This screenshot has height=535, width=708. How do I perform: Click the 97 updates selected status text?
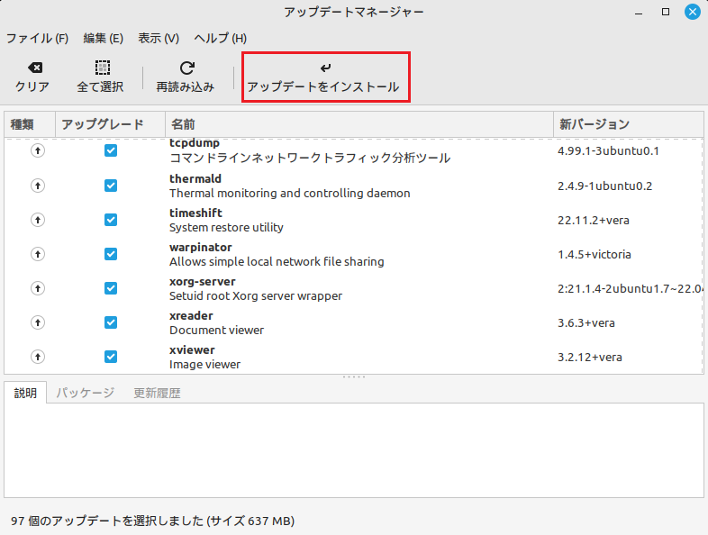click(x=152, y=521)
